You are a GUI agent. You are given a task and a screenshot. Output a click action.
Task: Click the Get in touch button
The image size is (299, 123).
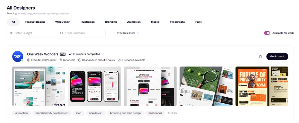277,56
